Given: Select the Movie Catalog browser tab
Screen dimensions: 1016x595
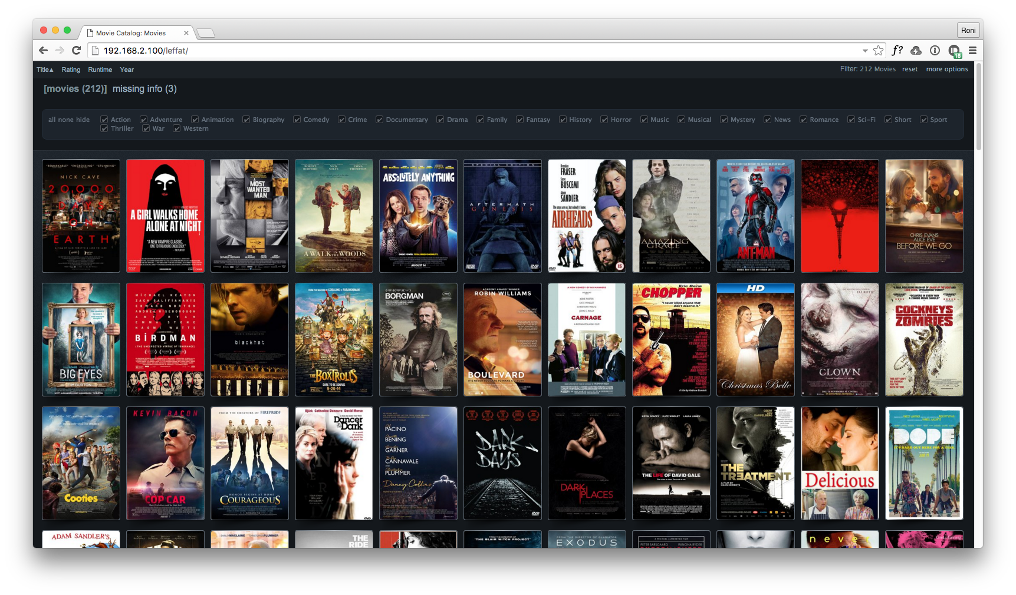Looking at the screenshot, I should point(131,33).
